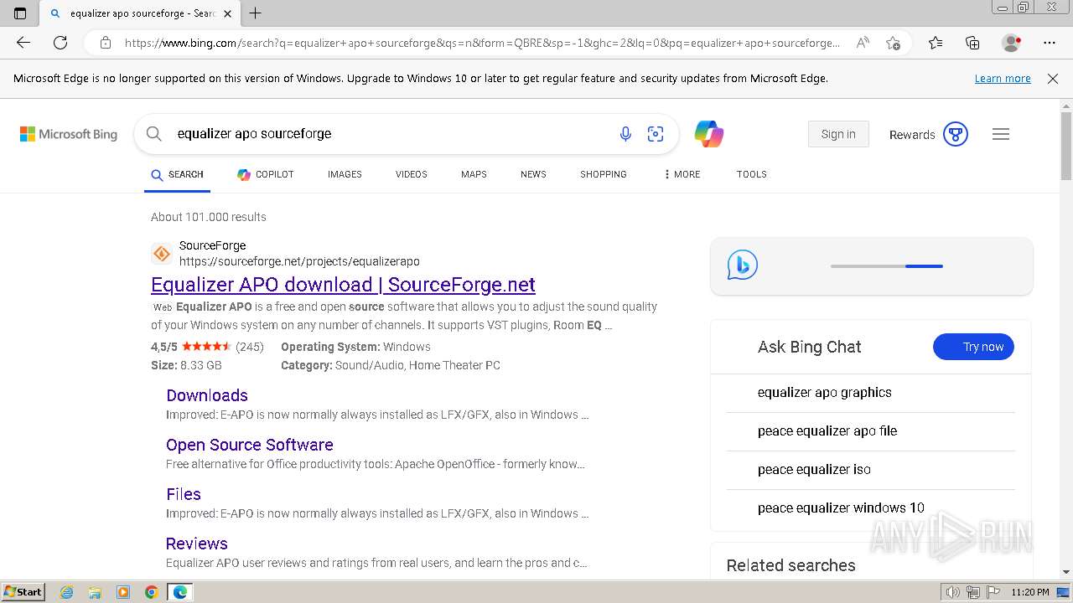Screen dimensions: 1073x603
Task: Click the page vertical scrollbar thumb
Action: (1066, 147)
